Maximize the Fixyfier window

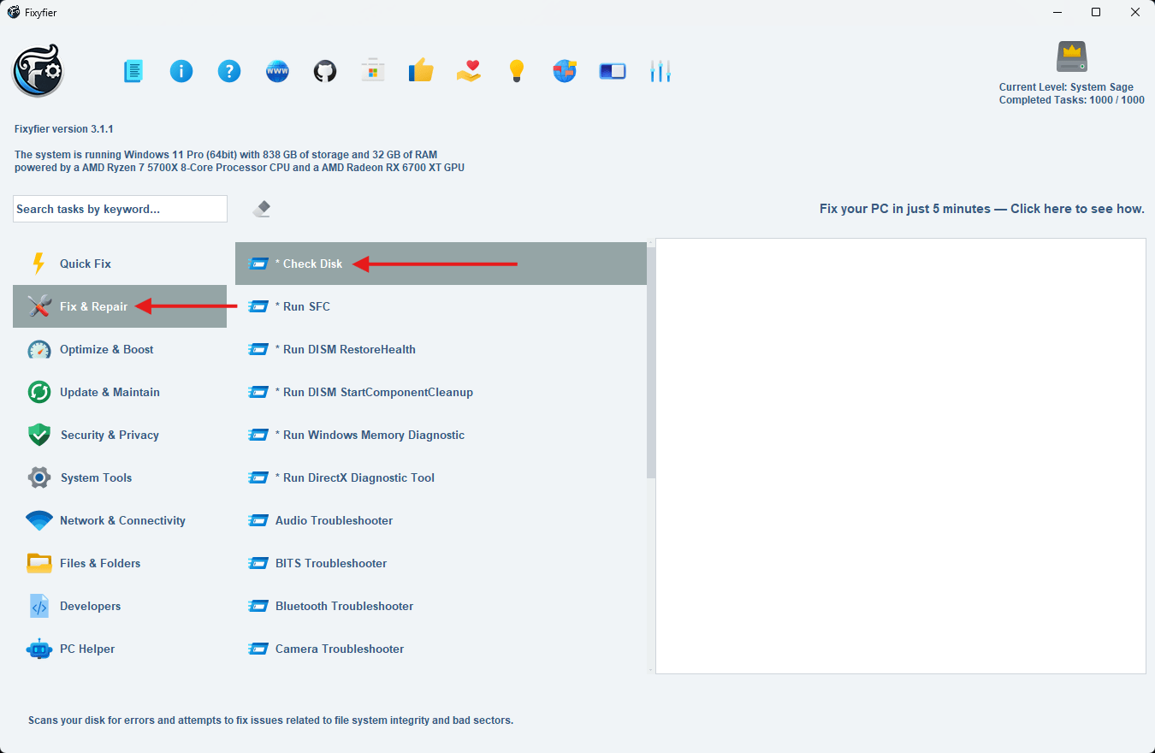[1096, 12]
